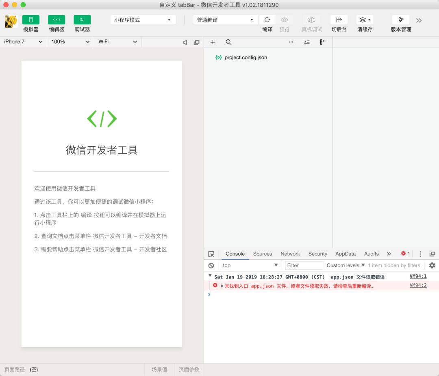Click the 预览 preview eye icon

[284, 20]
